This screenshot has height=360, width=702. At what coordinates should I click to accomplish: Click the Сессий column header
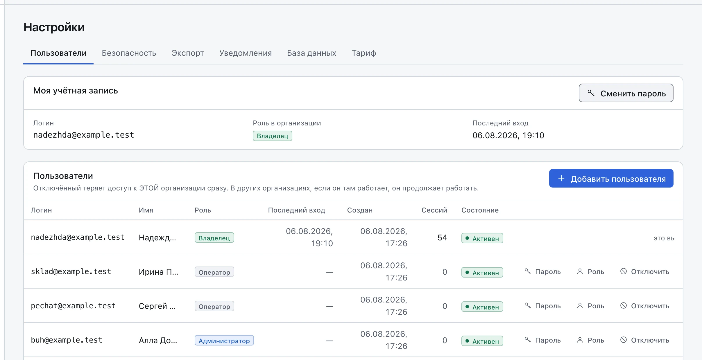tap(434, 210)
